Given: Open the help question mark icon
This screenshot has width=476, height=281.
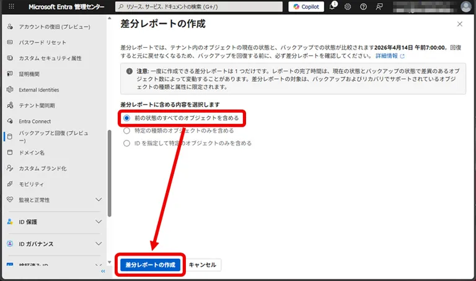Looking at the screenshot, I should tap(363, 7).
